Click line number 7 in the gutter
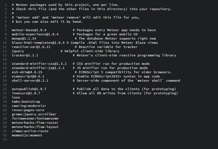This screenshot has height=149, width=218. pos(6,30)
